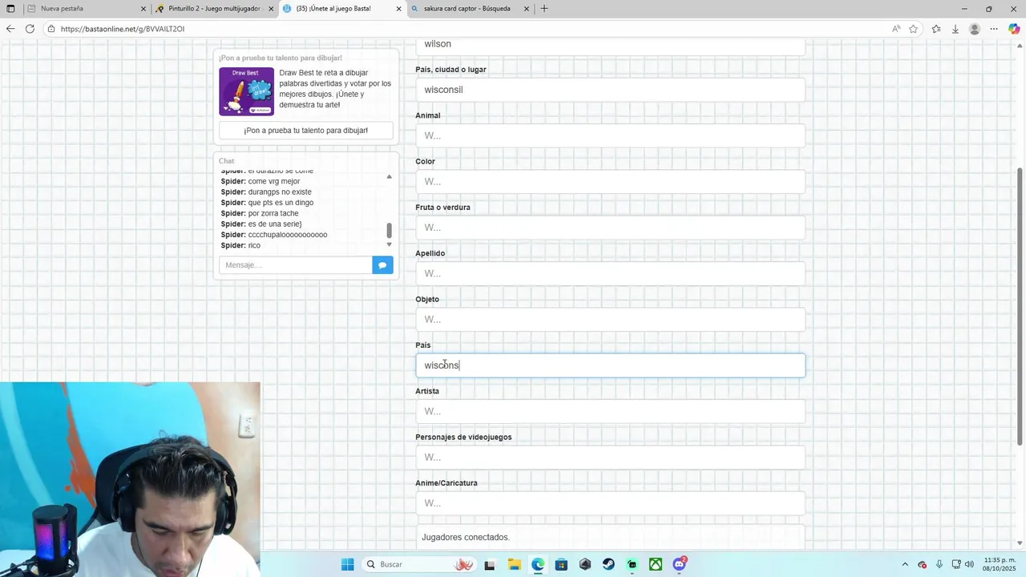Focus the Personajes de videojuegos field
The width and height of the screenshot is (1026, 577).
(611, 458)
